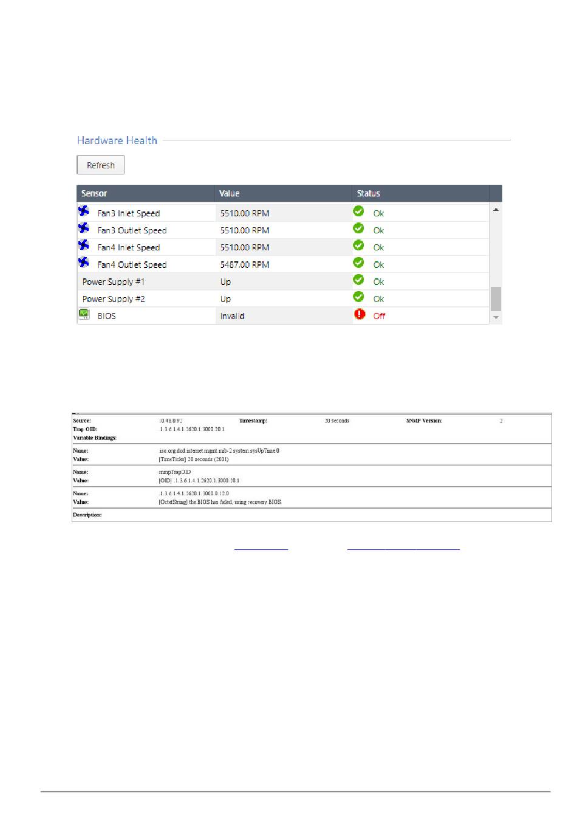The image size is (577, 832).
Task: Click the green Ok check icon for Fan3 Outlet Speed
Action: tap(359, 228)
